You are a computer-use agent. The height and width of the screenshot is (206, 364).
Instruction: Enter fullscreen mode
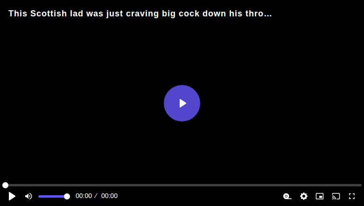click(352, 196)
